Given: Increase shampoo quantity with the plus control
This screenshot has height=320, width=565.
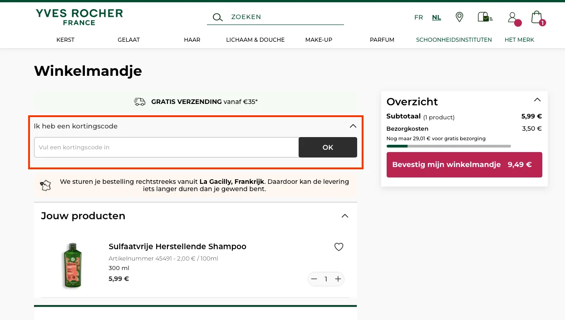Looking at the screenshot, I should (x=338, y=279).
